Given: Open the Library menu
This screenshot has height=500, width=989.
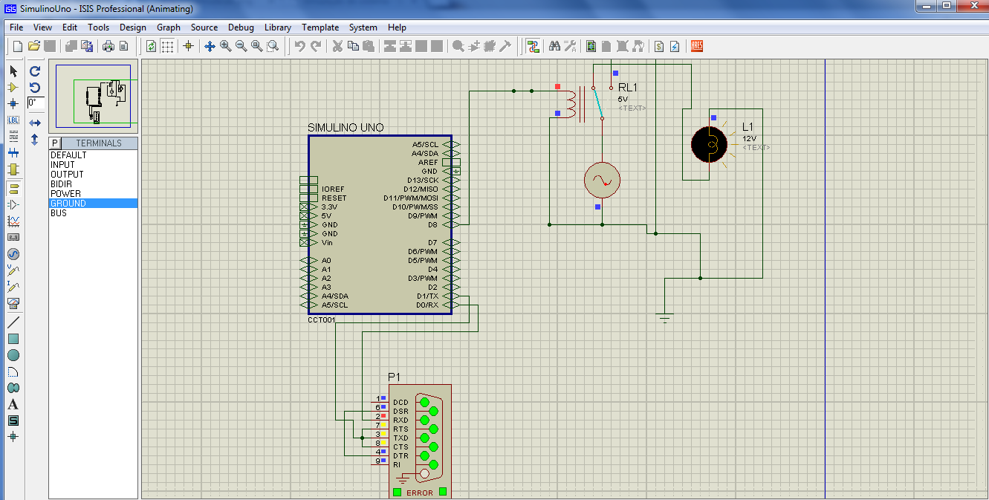Looking at the screenshot, I should pyautogui.click(x=278, y=27).
